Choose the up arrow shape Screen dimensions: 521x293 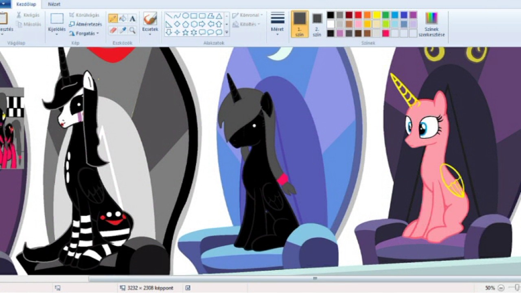pyautogui.click(x=219, y=24)
